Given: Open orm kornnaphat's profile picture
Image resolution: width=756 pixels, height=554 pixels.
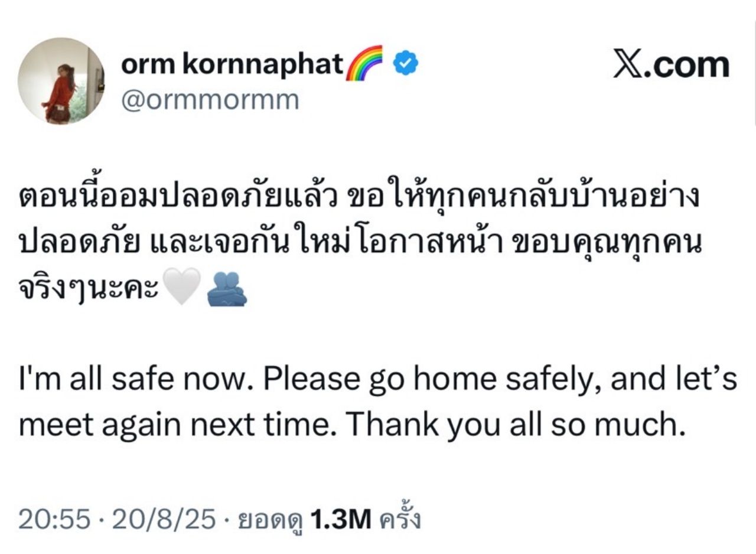Looking at the screenshot, I should (x=61, y=81).
